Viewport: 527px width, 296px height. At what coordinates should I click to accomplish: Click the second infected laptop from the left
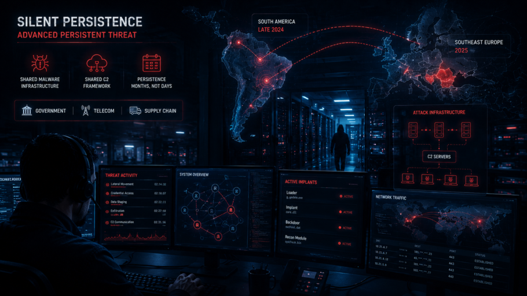[427, 179]
